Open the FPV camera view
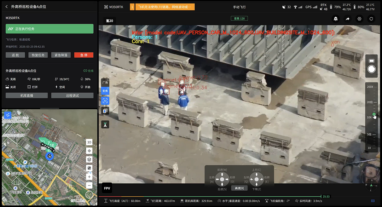The width and height of the screenshot is (382, 207). (107, 188)
